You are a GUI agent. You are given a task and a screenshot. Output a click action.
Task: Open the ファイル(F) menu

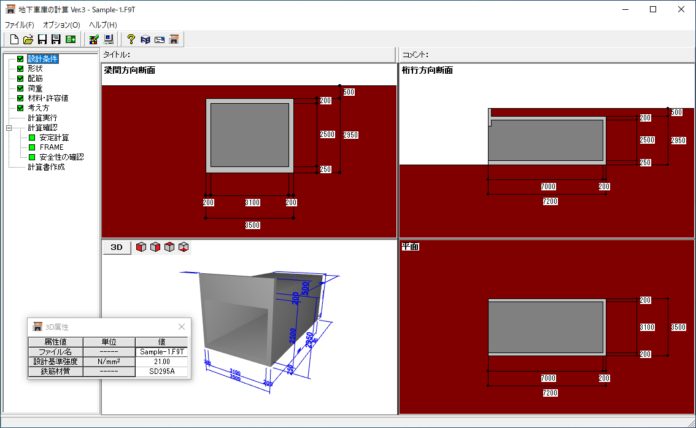point(19,25)
